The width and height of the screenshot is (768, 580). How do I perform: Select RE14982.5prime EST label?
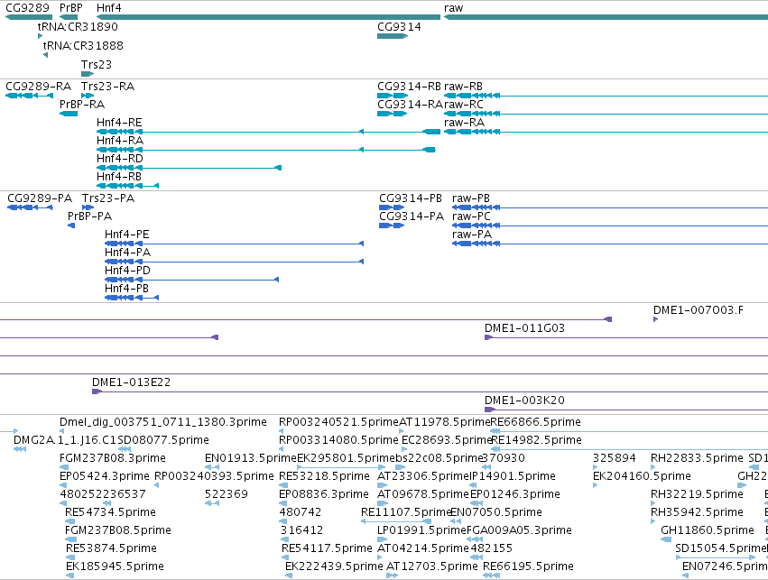(536, 440)
